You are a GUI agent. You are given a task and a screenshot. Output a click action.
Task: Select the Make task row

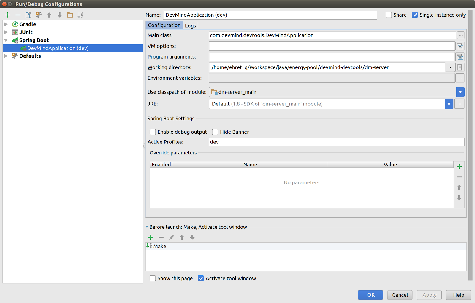coord(306,246)
